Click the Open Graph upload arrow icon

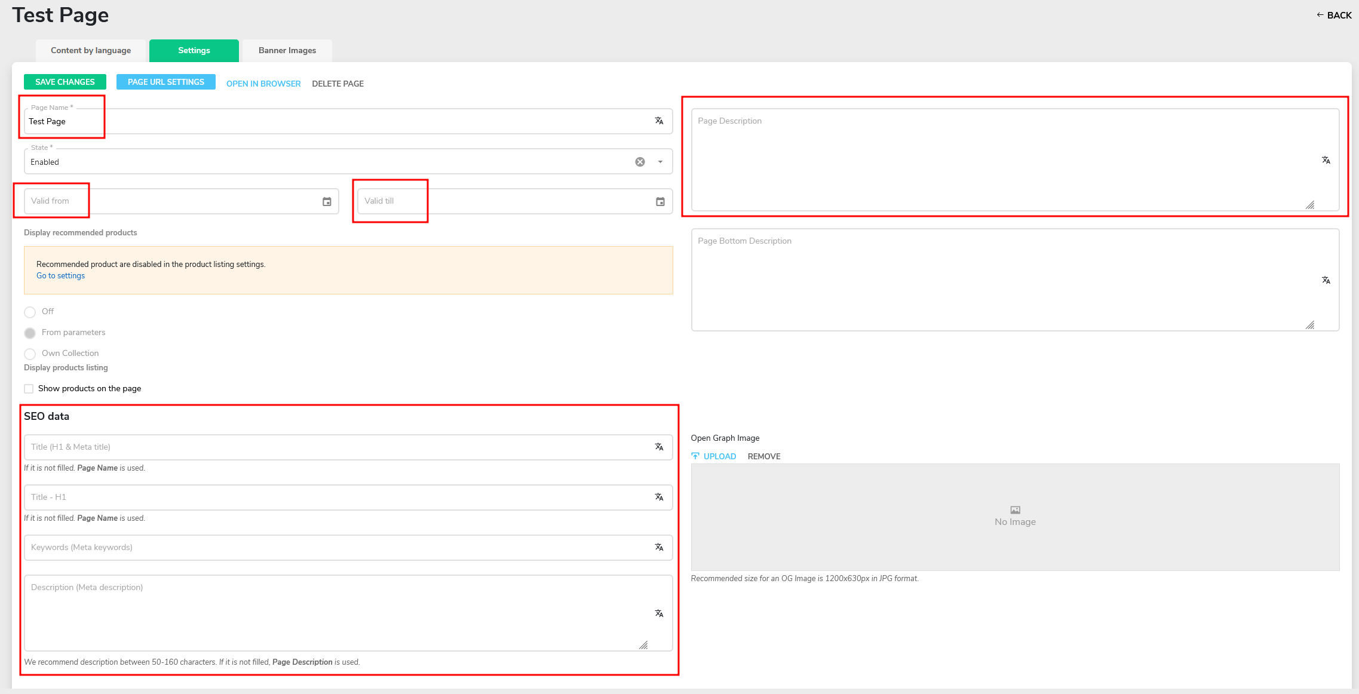point(695,456)
